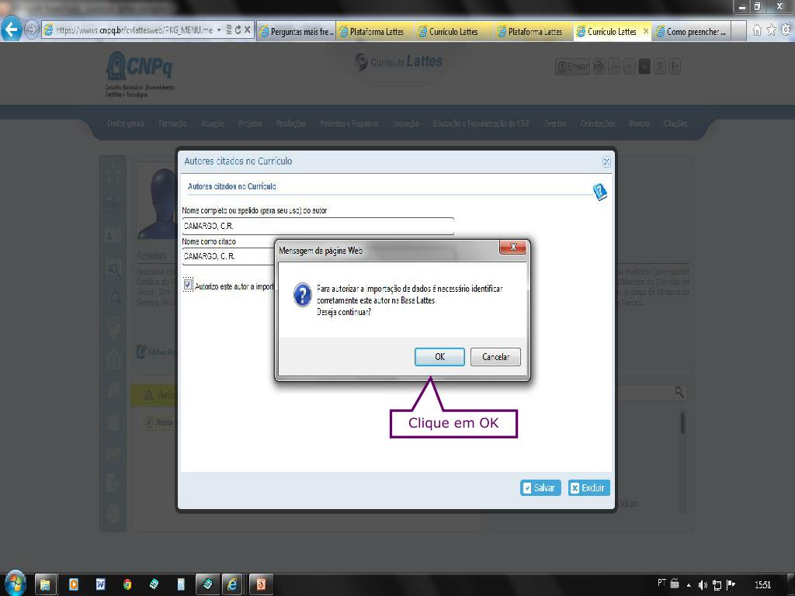Screen dimensions: 795x596
Task: Click the Nome completo ou apelido field
Action: click(318, 226)
